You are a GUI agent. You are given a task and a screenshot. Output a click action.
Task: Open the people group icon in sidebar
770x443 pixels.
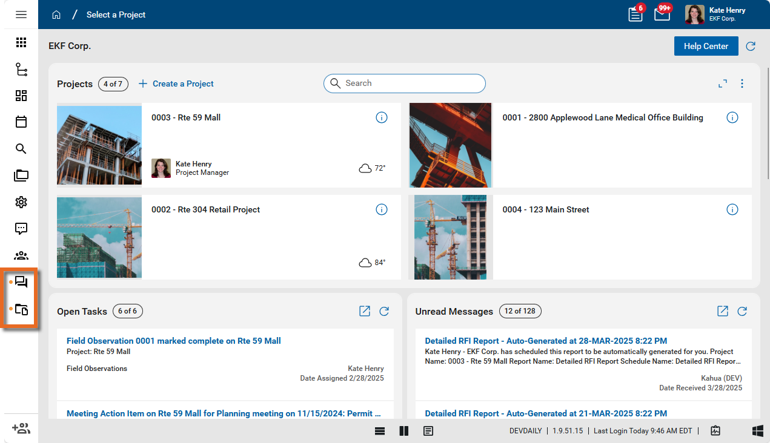pyautogui.click(x=21, y=255)
